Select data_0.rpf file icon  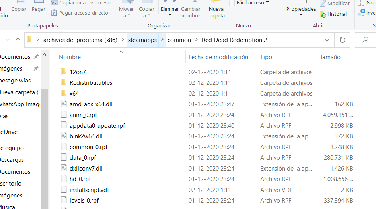pos(64,157)
